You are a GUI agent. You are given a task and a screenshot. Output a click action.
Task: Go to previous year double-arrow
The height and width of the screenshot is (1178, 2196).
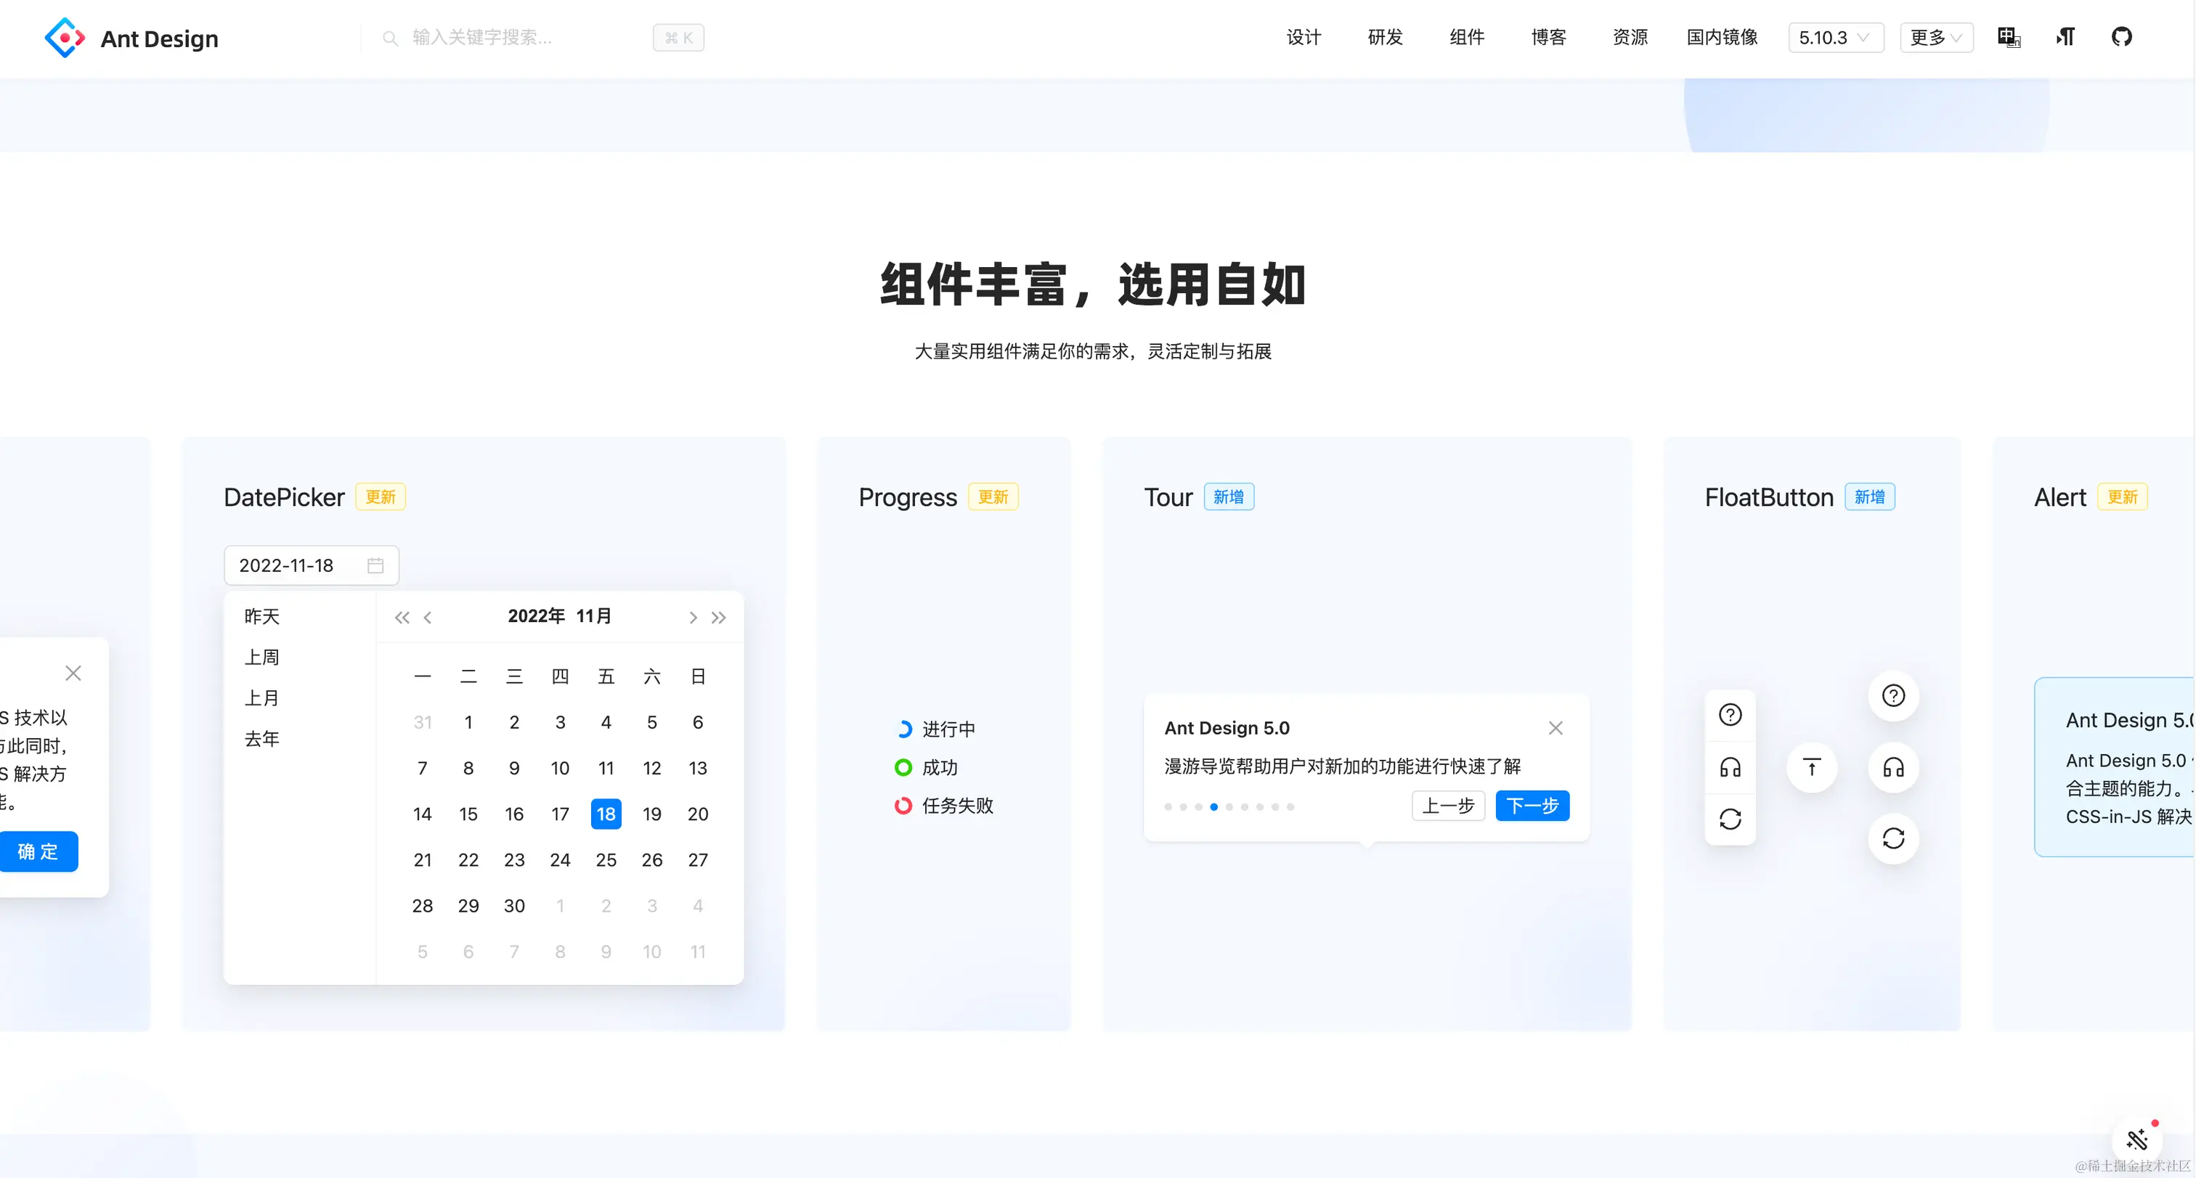tap(402, 618)
